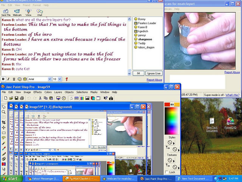This screenshot has height=182, width=242.
Task: Click the Open file icon in Paint Shop Pro
Action: (x=11, y=98)
